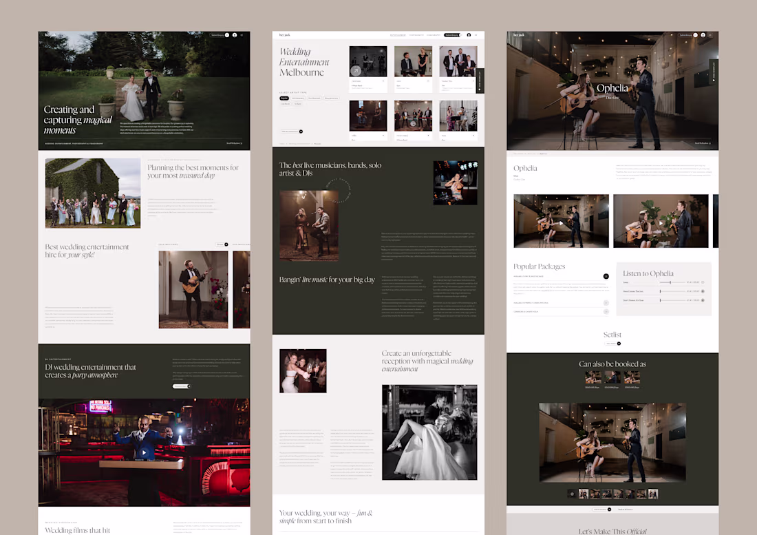Open hamburger menu on Ophelia page header
This screenshot has width=757, height=535.
711,34
